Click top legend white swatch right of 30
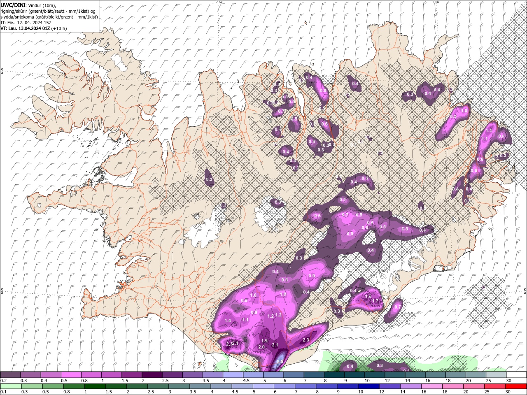 coord(516,375)
